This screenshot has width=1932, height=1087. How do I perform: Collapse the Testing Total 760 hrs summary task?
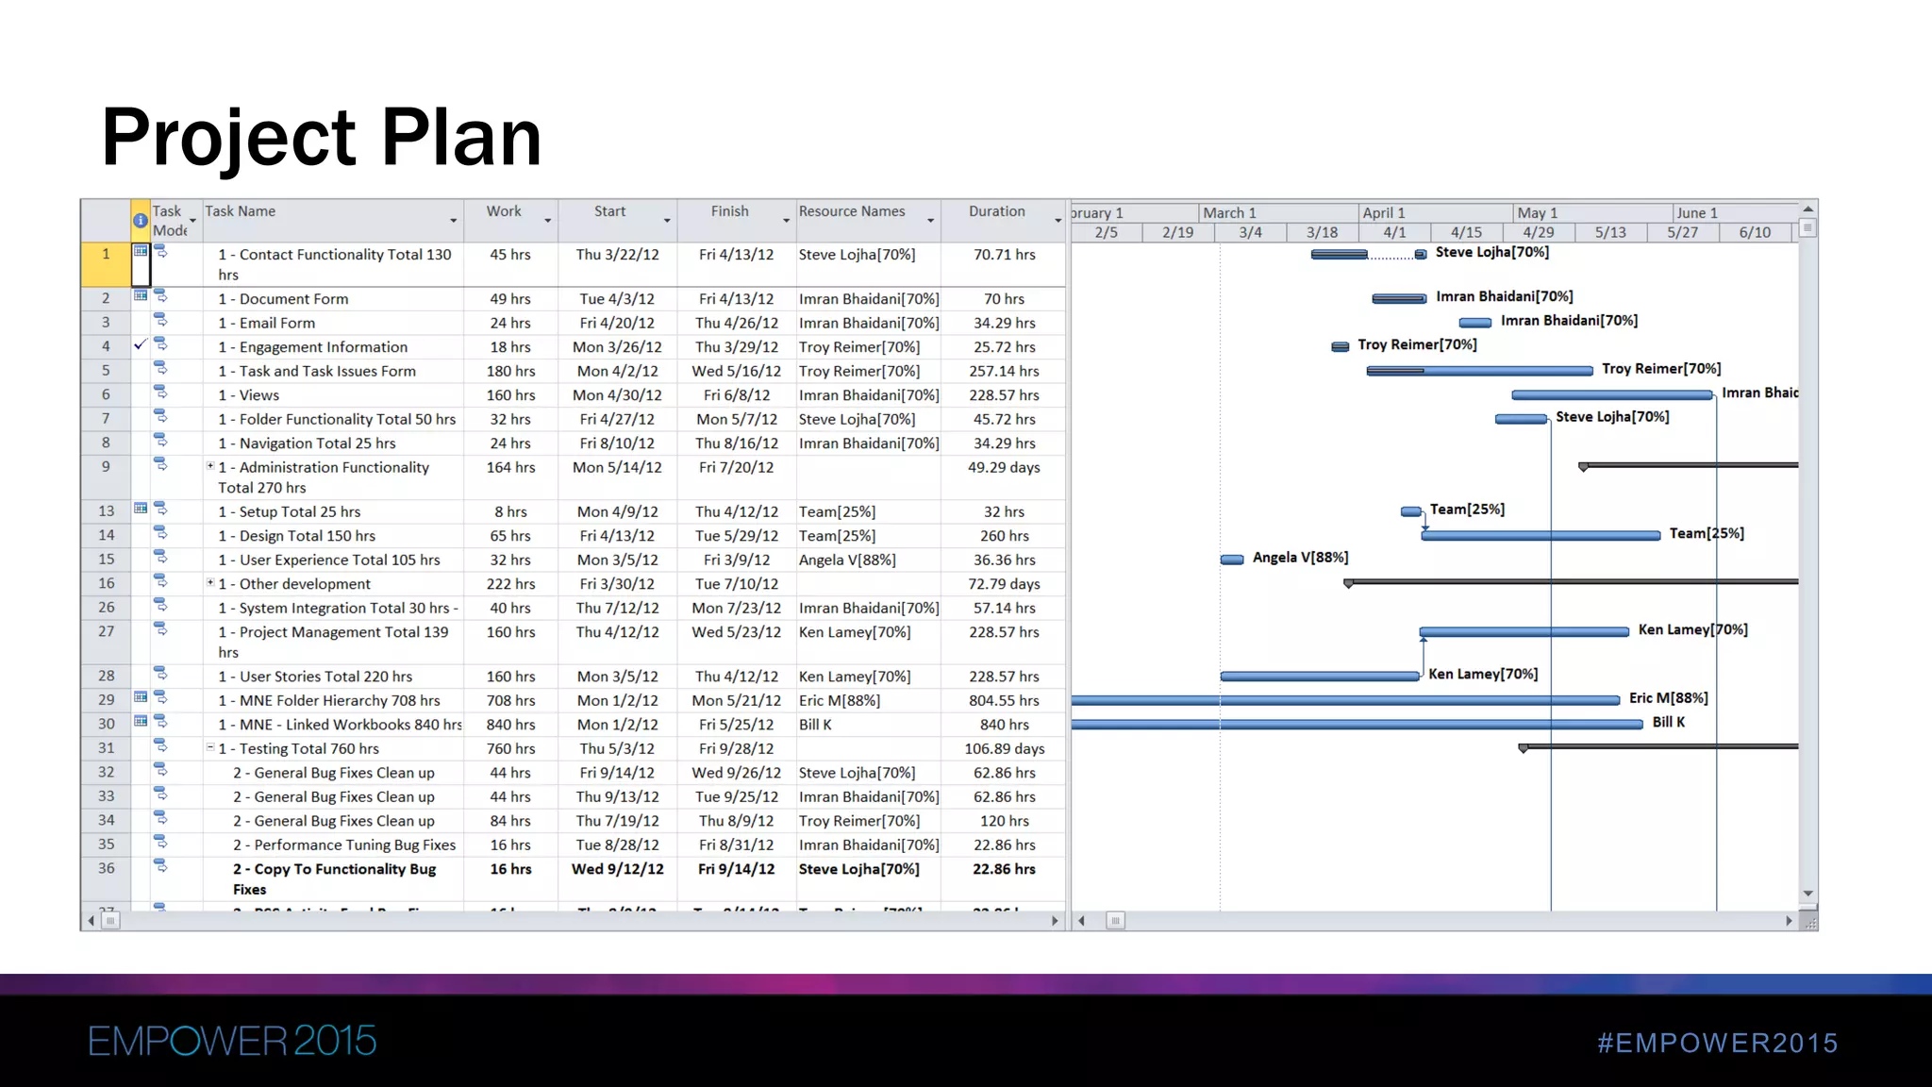[x=210, y=747]
